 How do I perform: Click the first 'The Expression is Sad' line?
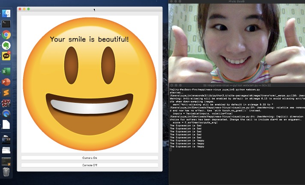[186, 125]
